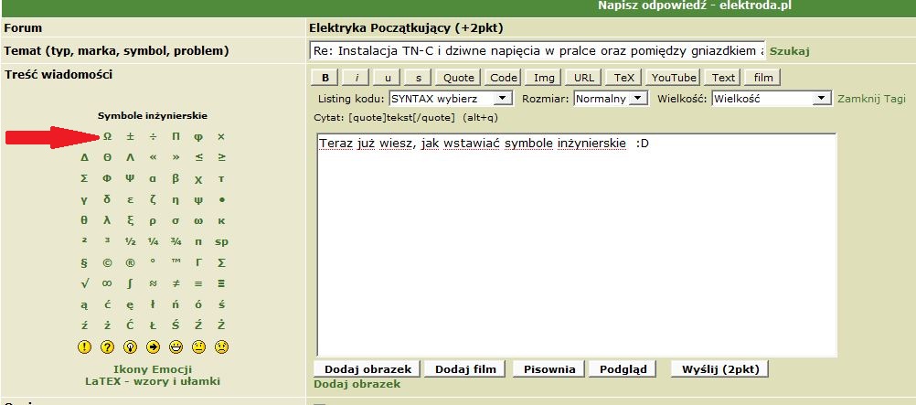Insert the Ω ohm symbol
Image resolution: width=916 pixels, height=405 pixels.
click(x=108, y=137)
